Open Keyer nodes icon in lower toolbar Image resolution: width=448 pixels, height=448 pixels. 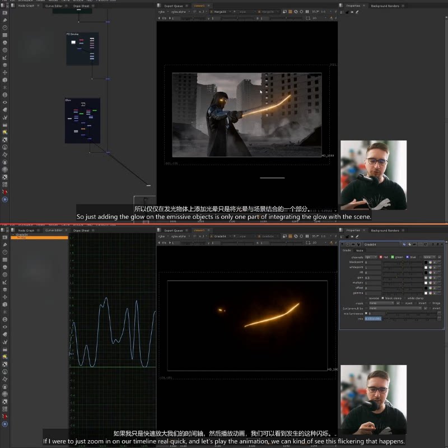pyautogui.click(x=5, y=282)
